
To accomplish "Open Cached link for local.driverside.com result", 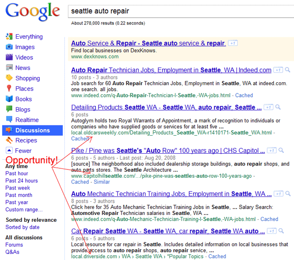I will (217, 256).
